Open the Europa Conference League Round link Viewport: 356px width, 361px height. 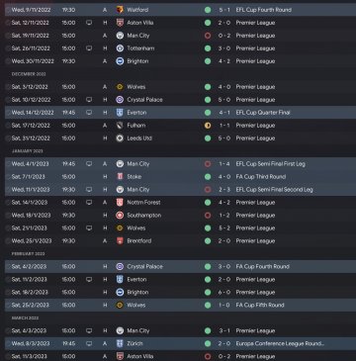280,343
